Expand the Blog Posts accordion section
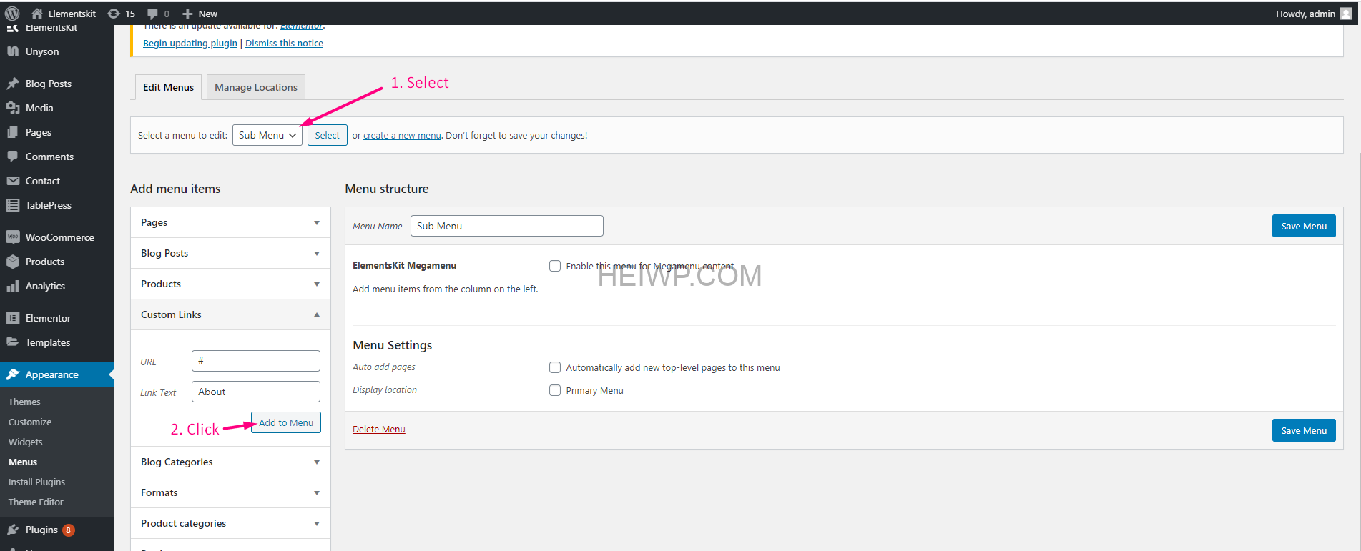Image resolution: width=1361 pixels, height=551 pixels. pos(230,253)
